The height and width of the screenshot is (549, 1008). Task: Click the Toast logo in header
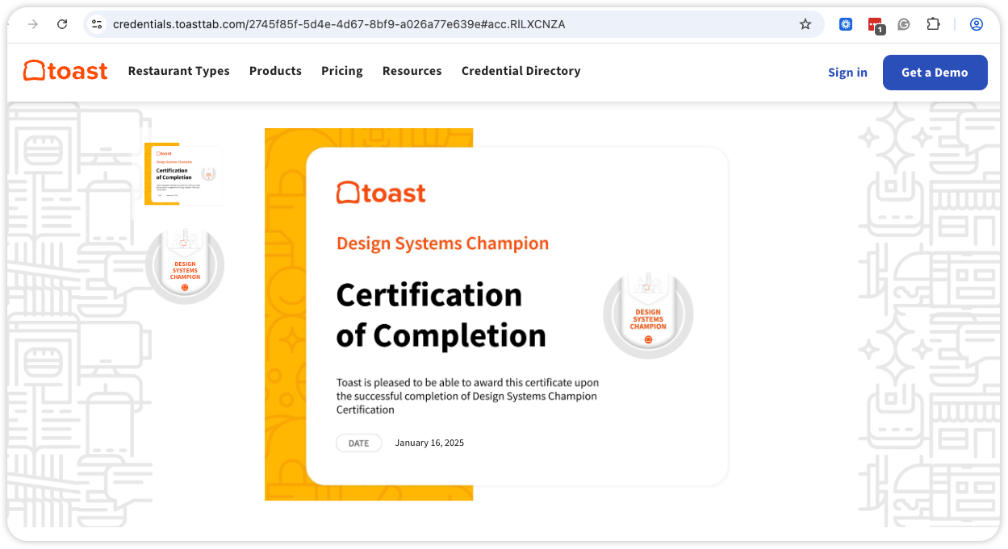(65, 71)
